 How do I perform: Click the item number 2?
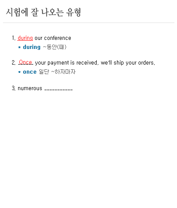pyautogui.click(x=14, y=63)
